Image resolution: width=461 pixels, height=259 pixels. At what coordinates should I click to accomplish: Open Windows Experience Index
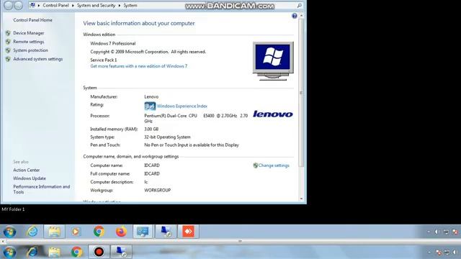[x=182, y=106]
